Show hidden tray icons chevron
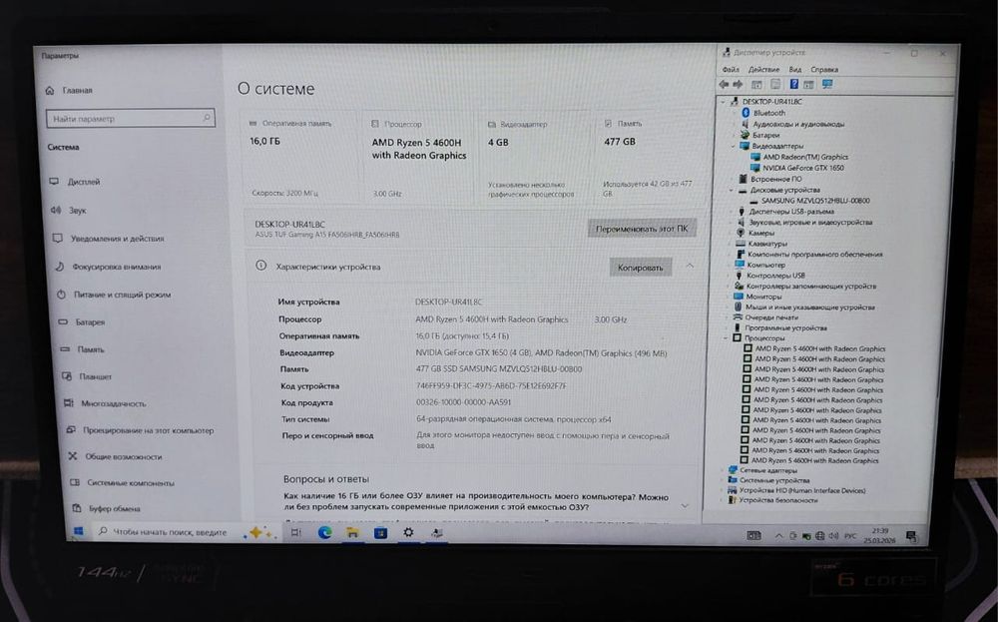 (778, 536)
